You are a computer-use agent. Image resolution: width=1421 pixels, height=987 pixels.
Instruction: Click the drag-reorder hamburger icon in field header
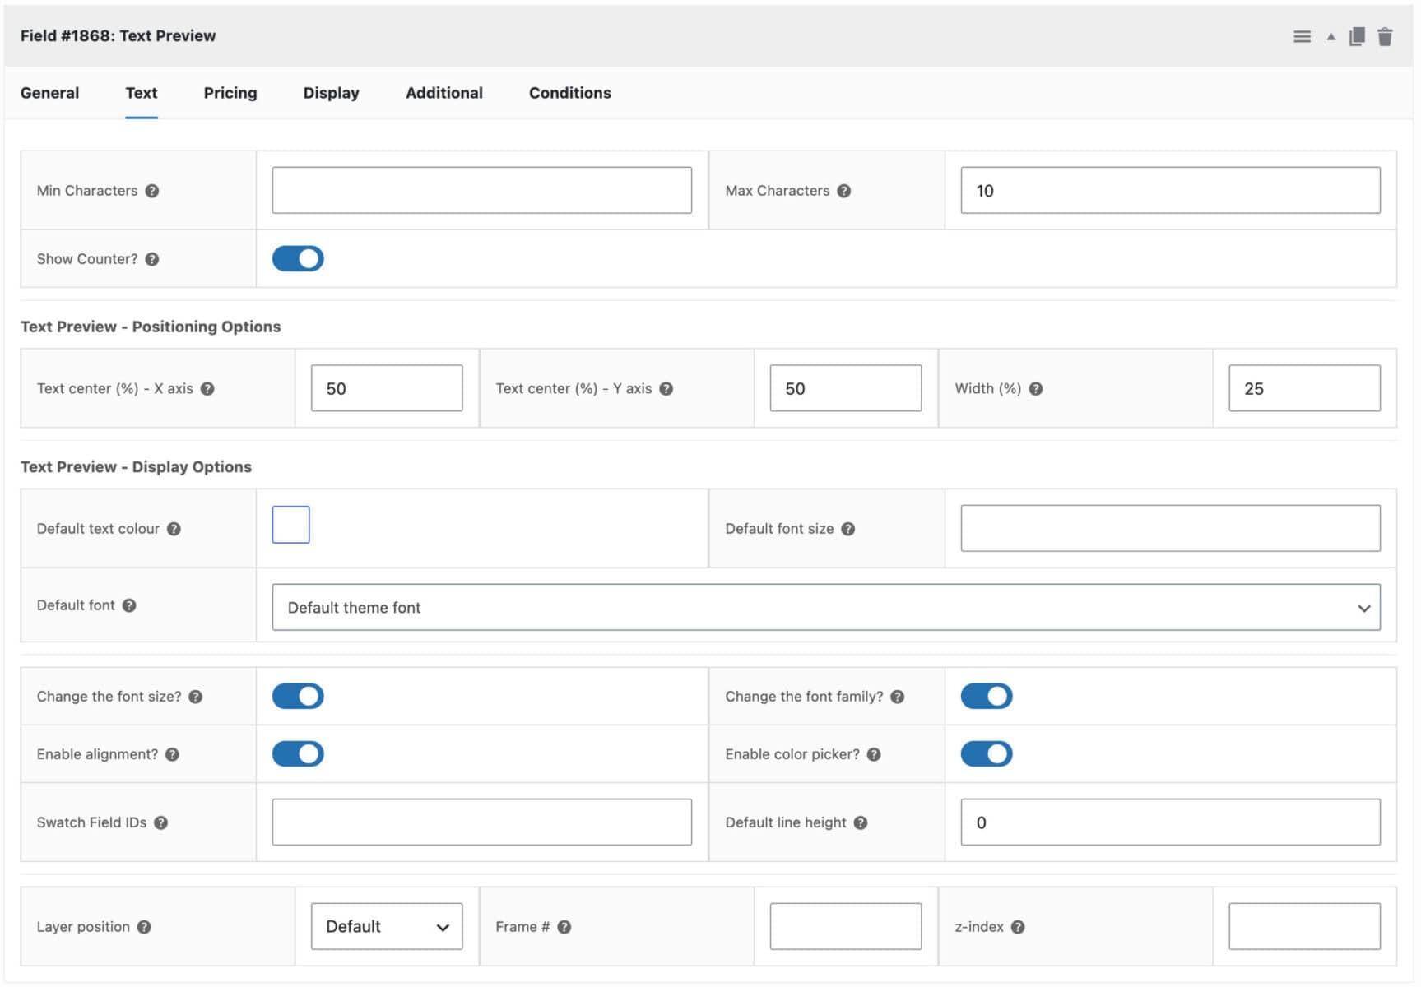(x=1302, y=36)
